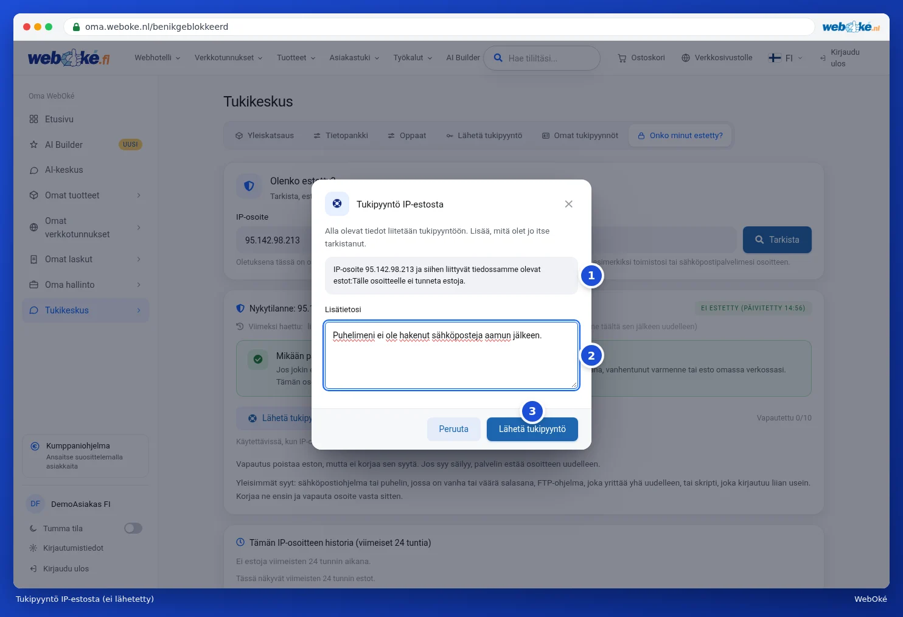Open AI Builder star item in sidebar

[x=86, y=145]
